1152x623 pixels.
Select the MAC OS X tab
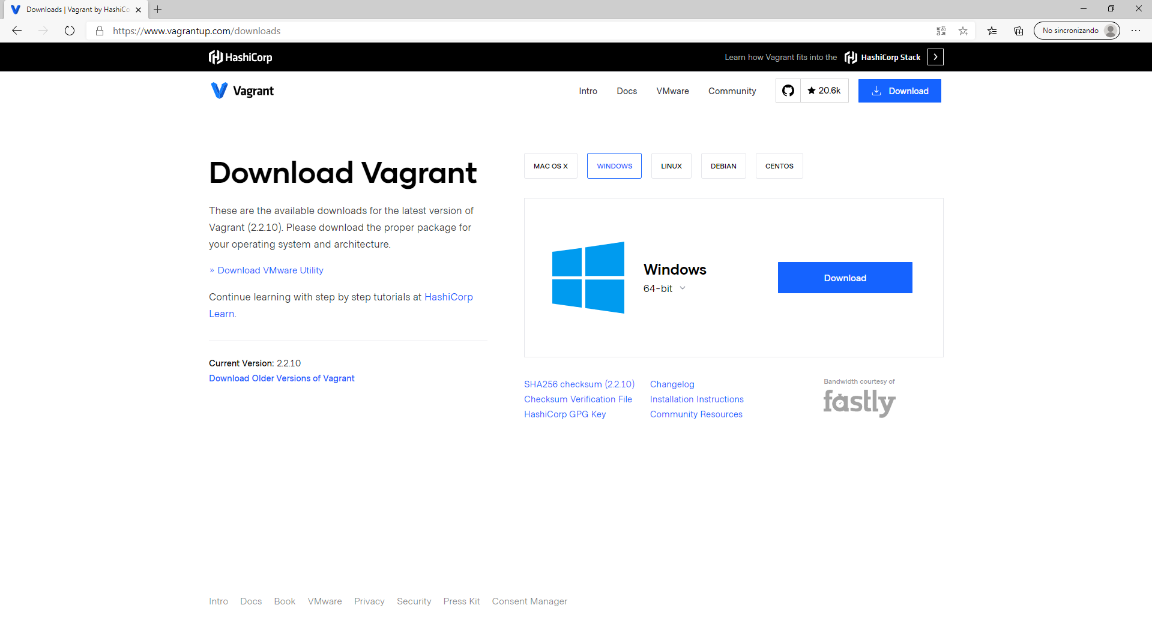coord(550,166)
